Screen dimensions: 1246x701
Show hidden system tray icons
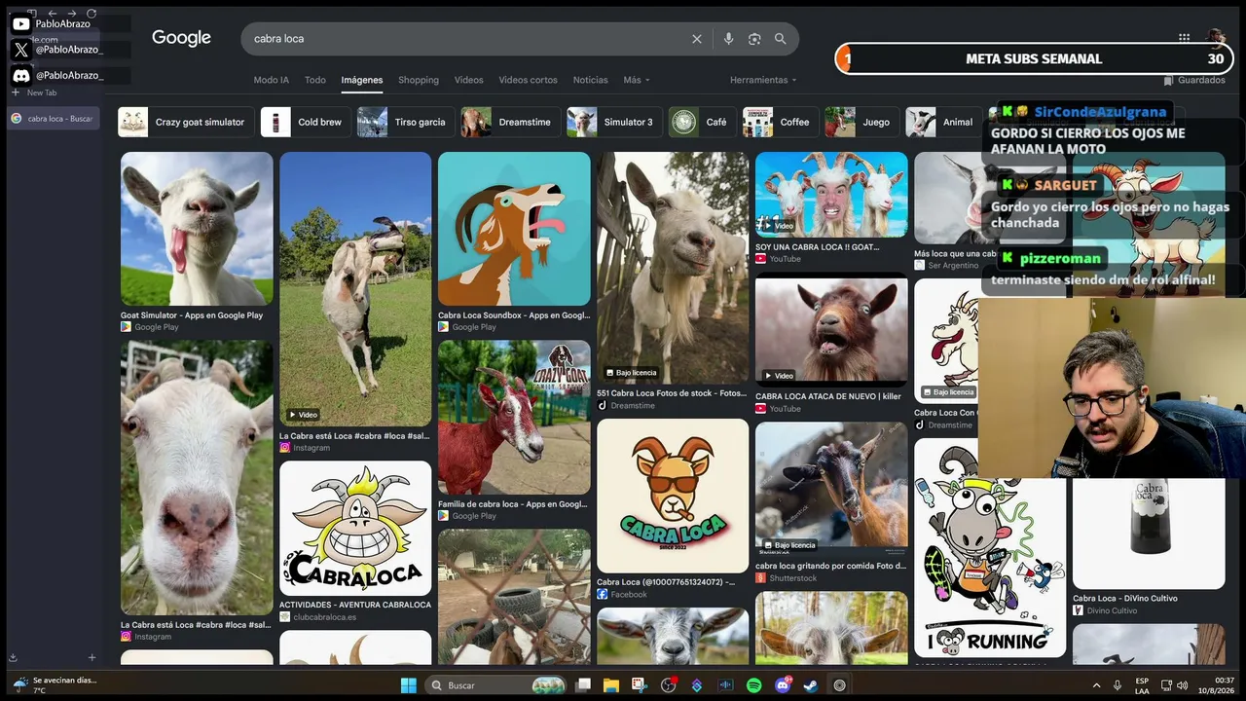[x=1096, y=685]
